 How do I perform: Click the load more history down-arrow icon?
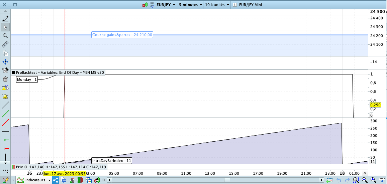coord(382,180)
